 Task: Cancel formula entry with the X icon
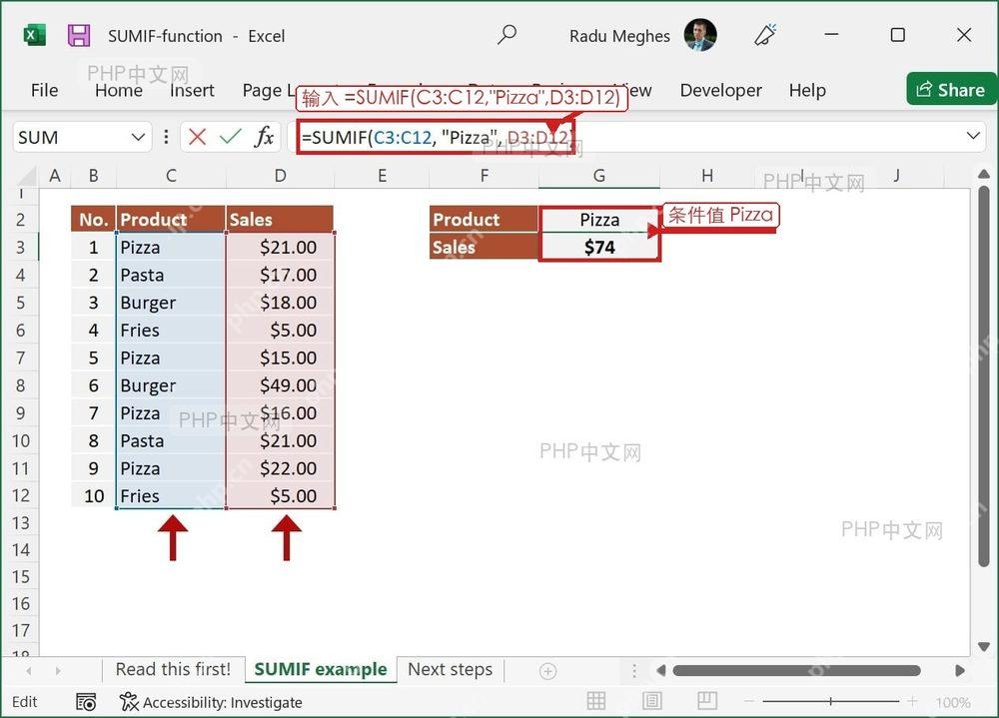pos(198,137)
